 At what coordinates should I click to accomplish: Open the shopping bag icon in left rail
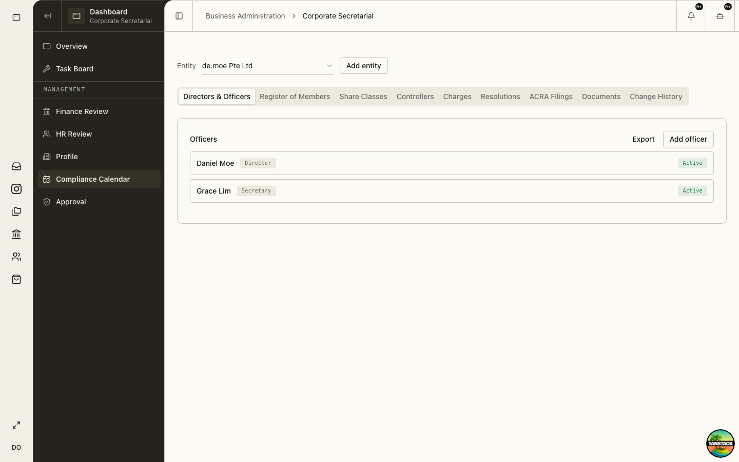[x=16, y=279]
